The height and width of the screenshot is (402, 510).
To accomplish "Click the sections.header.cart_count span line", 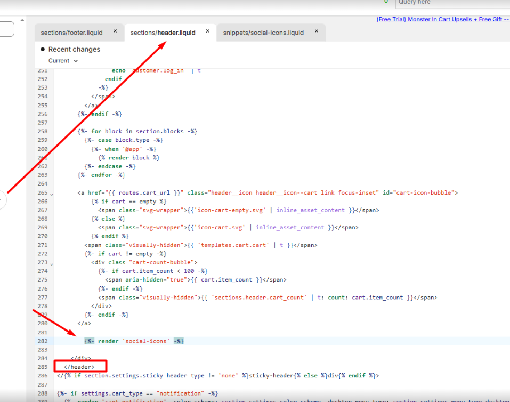I will (x=268, y=297).
